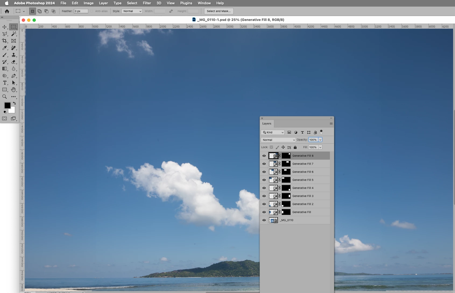The image size is (455, 293).
Task: Select the Path Selection tool
Action: coord(13,83)
